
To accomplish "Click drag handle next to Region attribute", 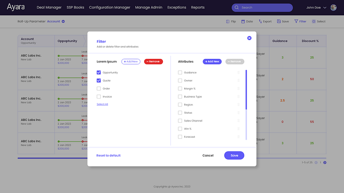I will [x=238, y=104].
